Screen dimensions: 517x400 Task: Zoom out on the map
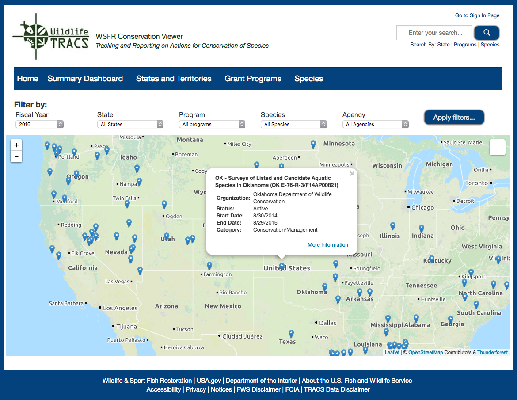point(16,156)
